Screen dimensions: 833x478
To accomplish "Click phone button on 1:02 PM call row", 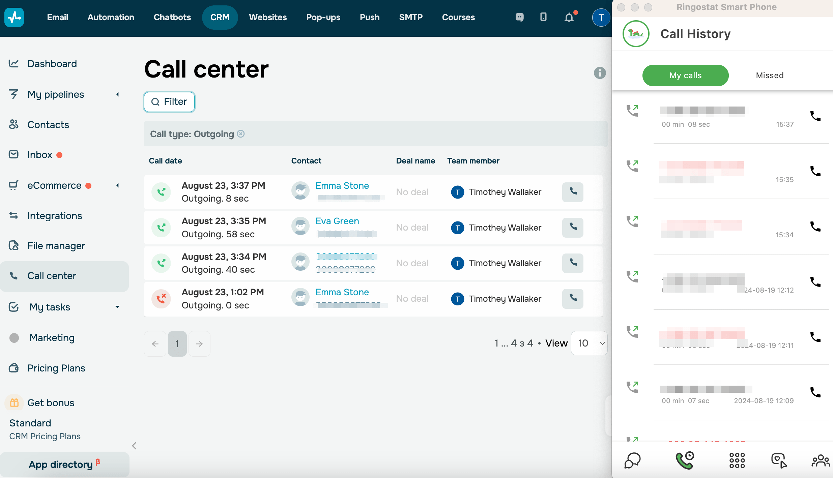I will pyautogui.click(x=573, y=299).
